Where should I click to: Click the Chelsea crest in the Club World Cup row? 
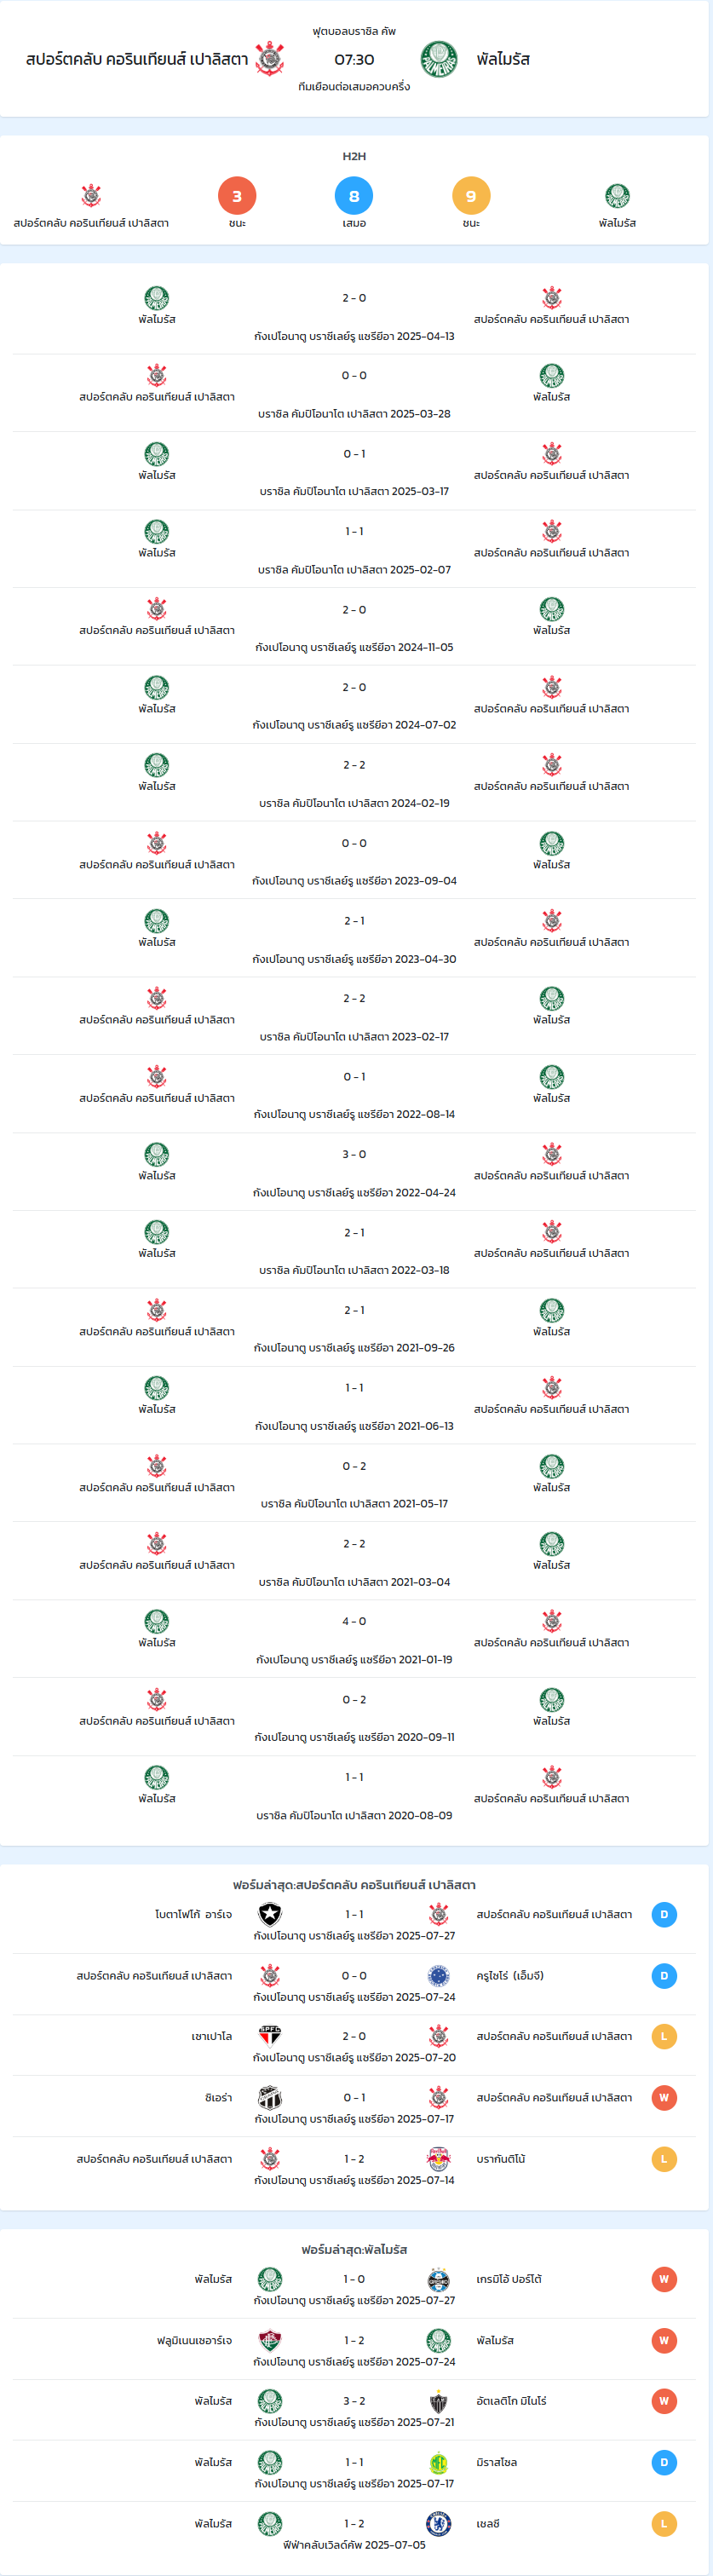coord(438,2524)
